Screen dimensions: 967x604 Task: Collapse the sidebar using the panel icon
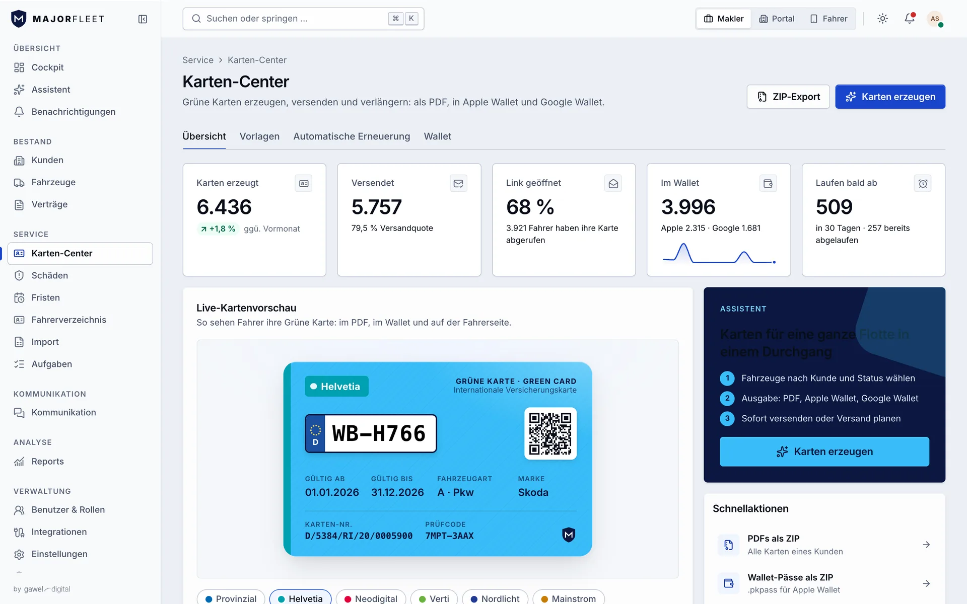pyautogui.click(x=143, y=19)
